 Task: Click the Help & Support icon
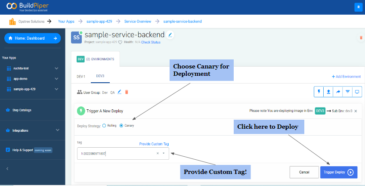pos(8,150)
